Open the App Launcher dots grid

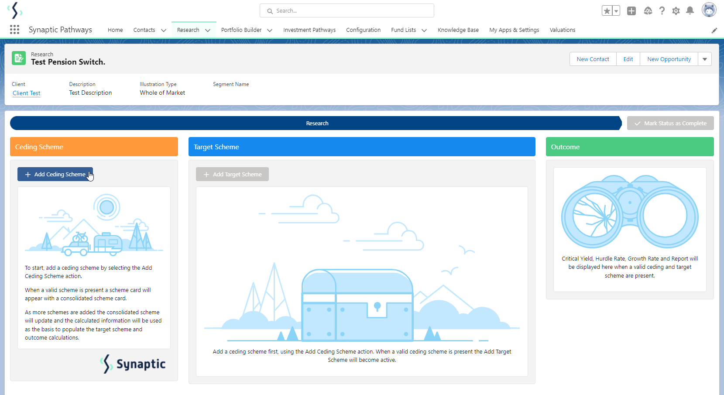14,30
